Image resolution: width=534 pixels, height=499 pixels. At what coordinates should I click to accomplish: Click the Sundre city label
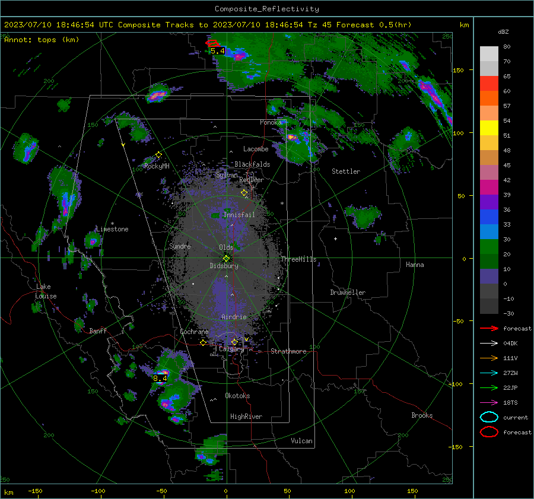tap(180, 246)
